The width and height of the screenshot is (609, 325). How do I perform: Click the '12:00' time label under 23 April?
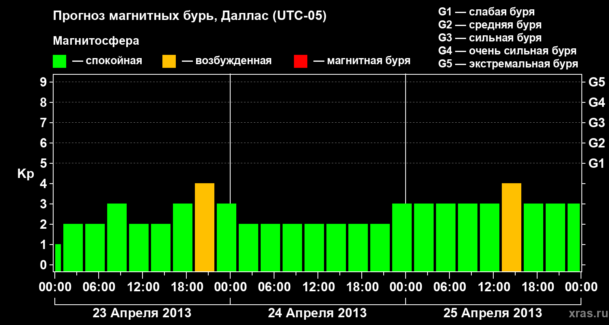(143, 287)
